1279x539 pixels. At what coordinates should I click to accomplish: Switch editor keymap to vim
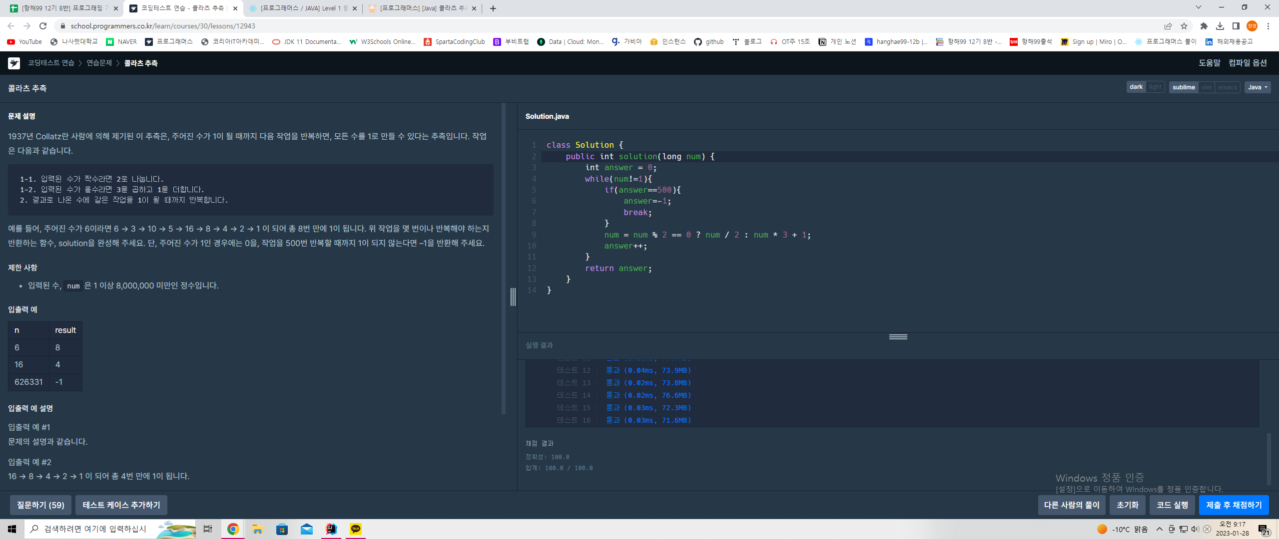[x=1207, y=87]
